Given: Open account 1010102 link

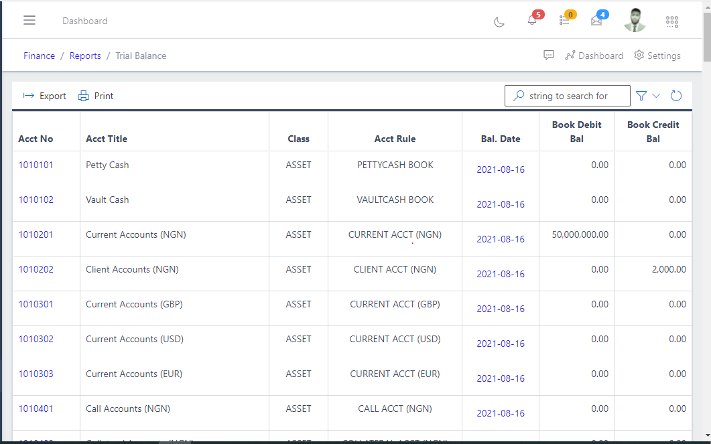Looking at the screenshot, I should point(36,200).
